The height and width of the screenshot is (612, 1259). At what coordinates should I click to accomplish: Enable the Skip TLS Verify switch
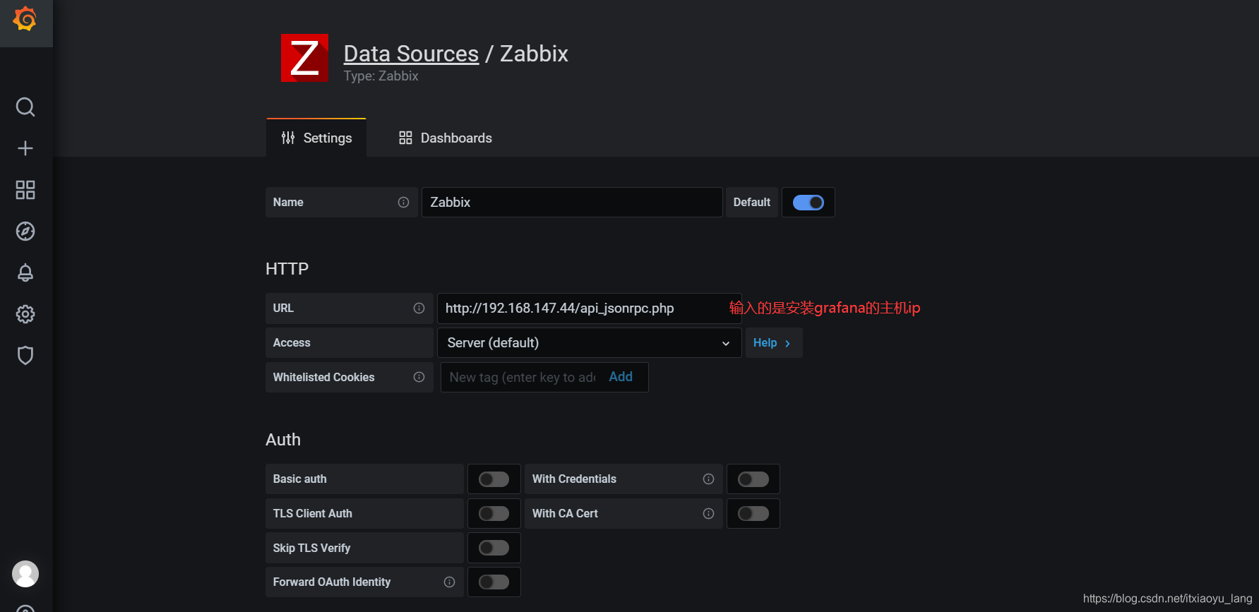[x=494, y=548]
